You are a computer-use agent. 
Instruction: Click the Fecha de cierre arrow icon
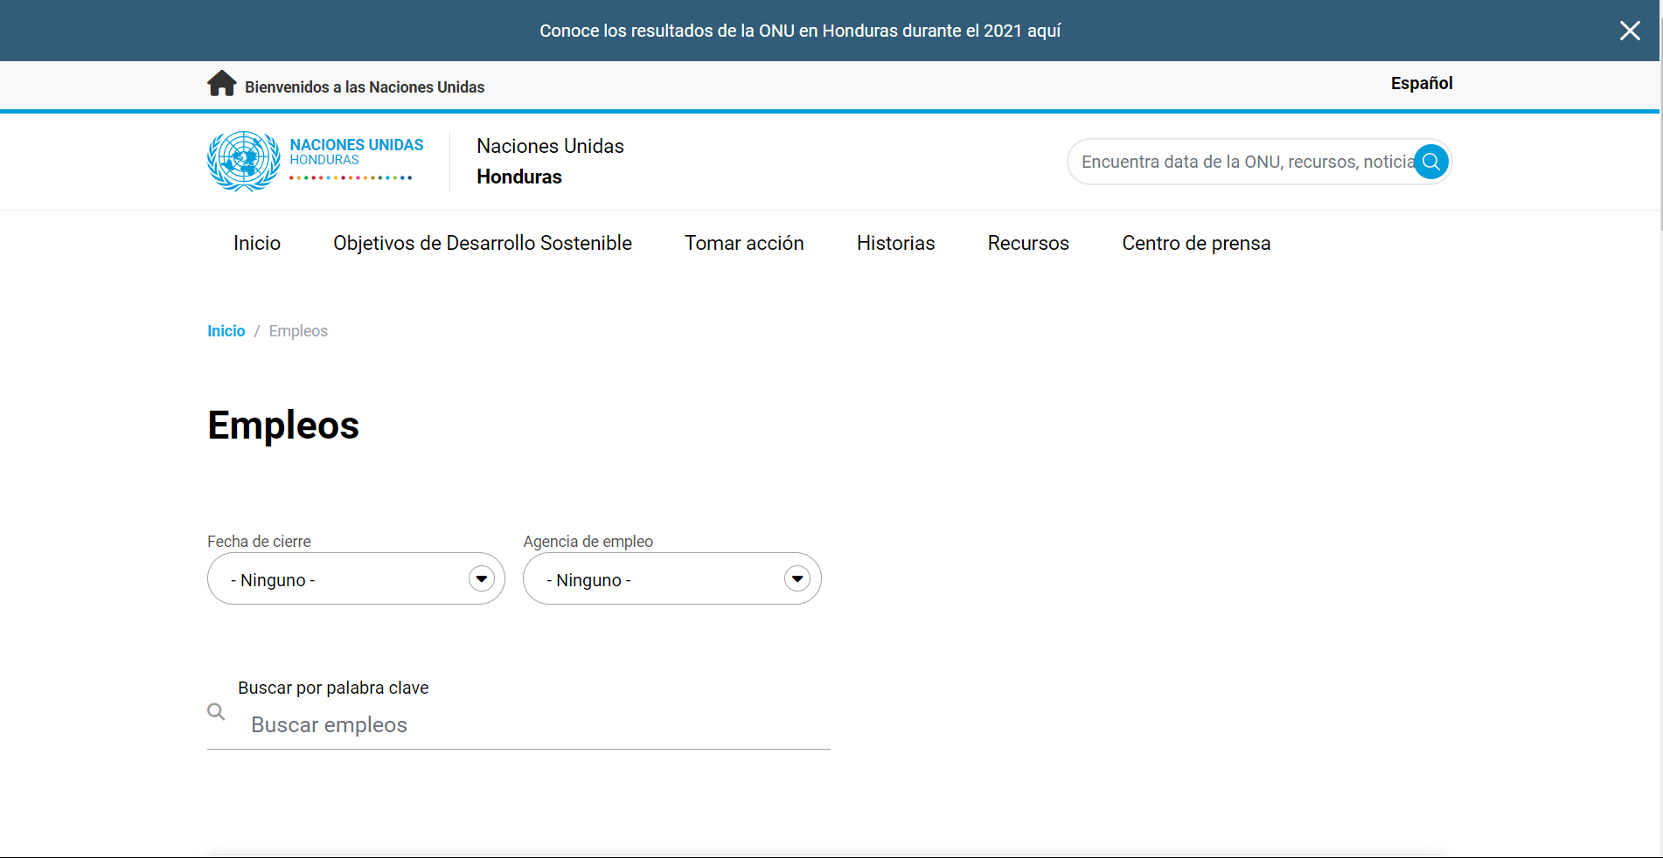click(x=481, y=578)
